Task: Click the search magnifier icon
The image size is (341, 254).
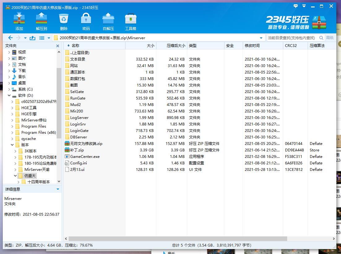Action: pyautogui.click(x=321, y=38)
